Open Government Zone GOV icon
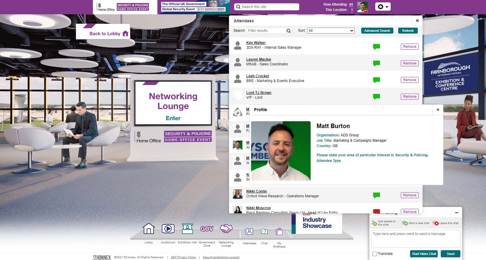The width and height of the screenshot is (486, 260). point(207,229)
